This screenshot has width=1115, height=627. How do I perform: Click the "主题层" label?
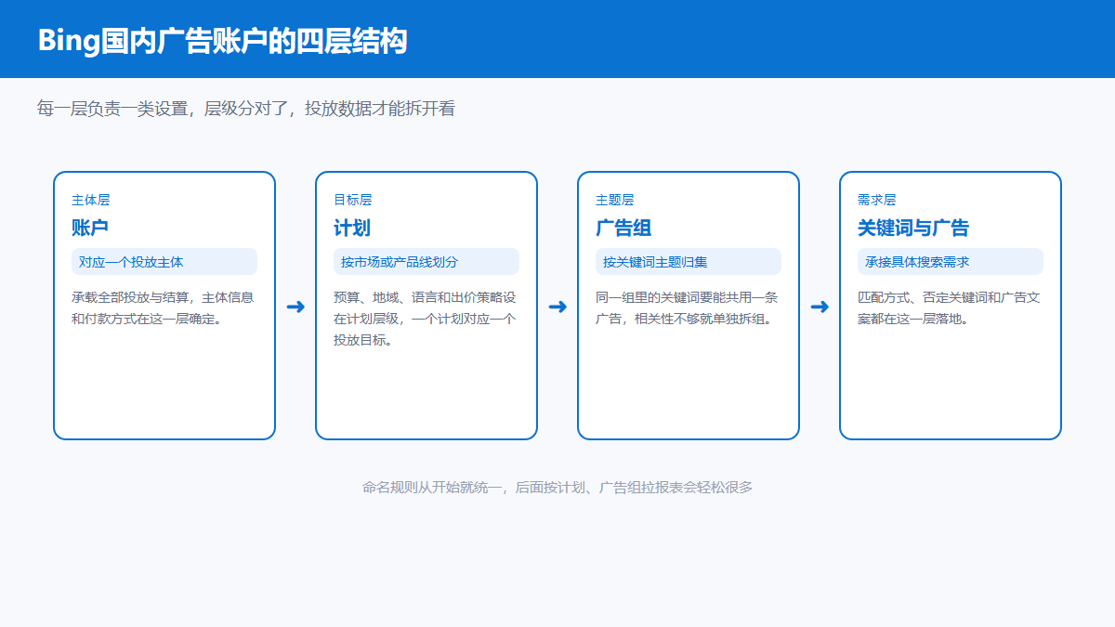pos(615,200)
